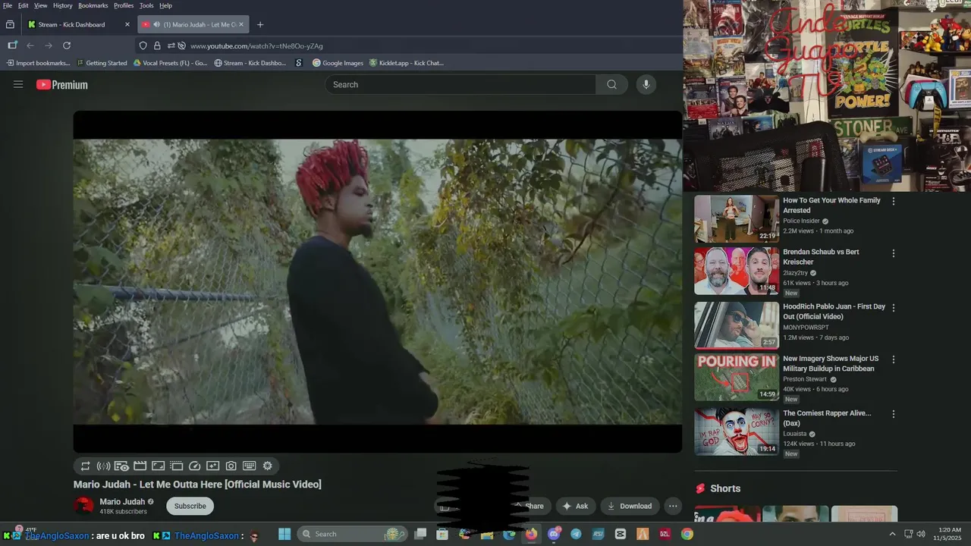Show hidden system tray icons chevron

point(892,534)
